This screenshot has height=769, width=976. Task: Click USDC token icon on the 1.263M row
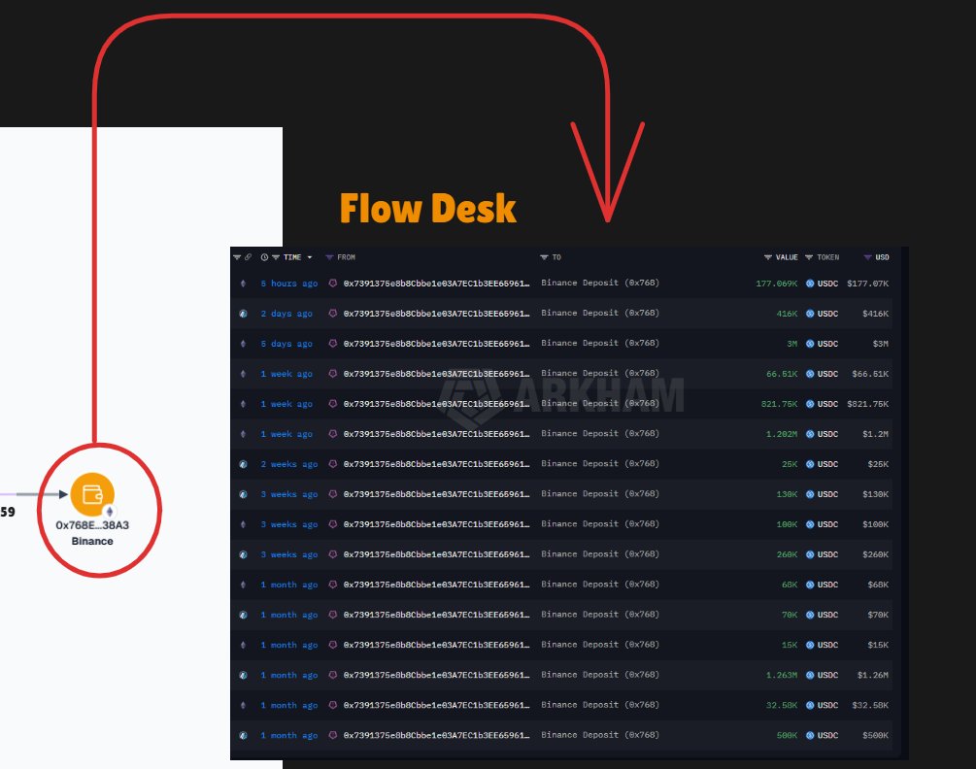point(810,675)
